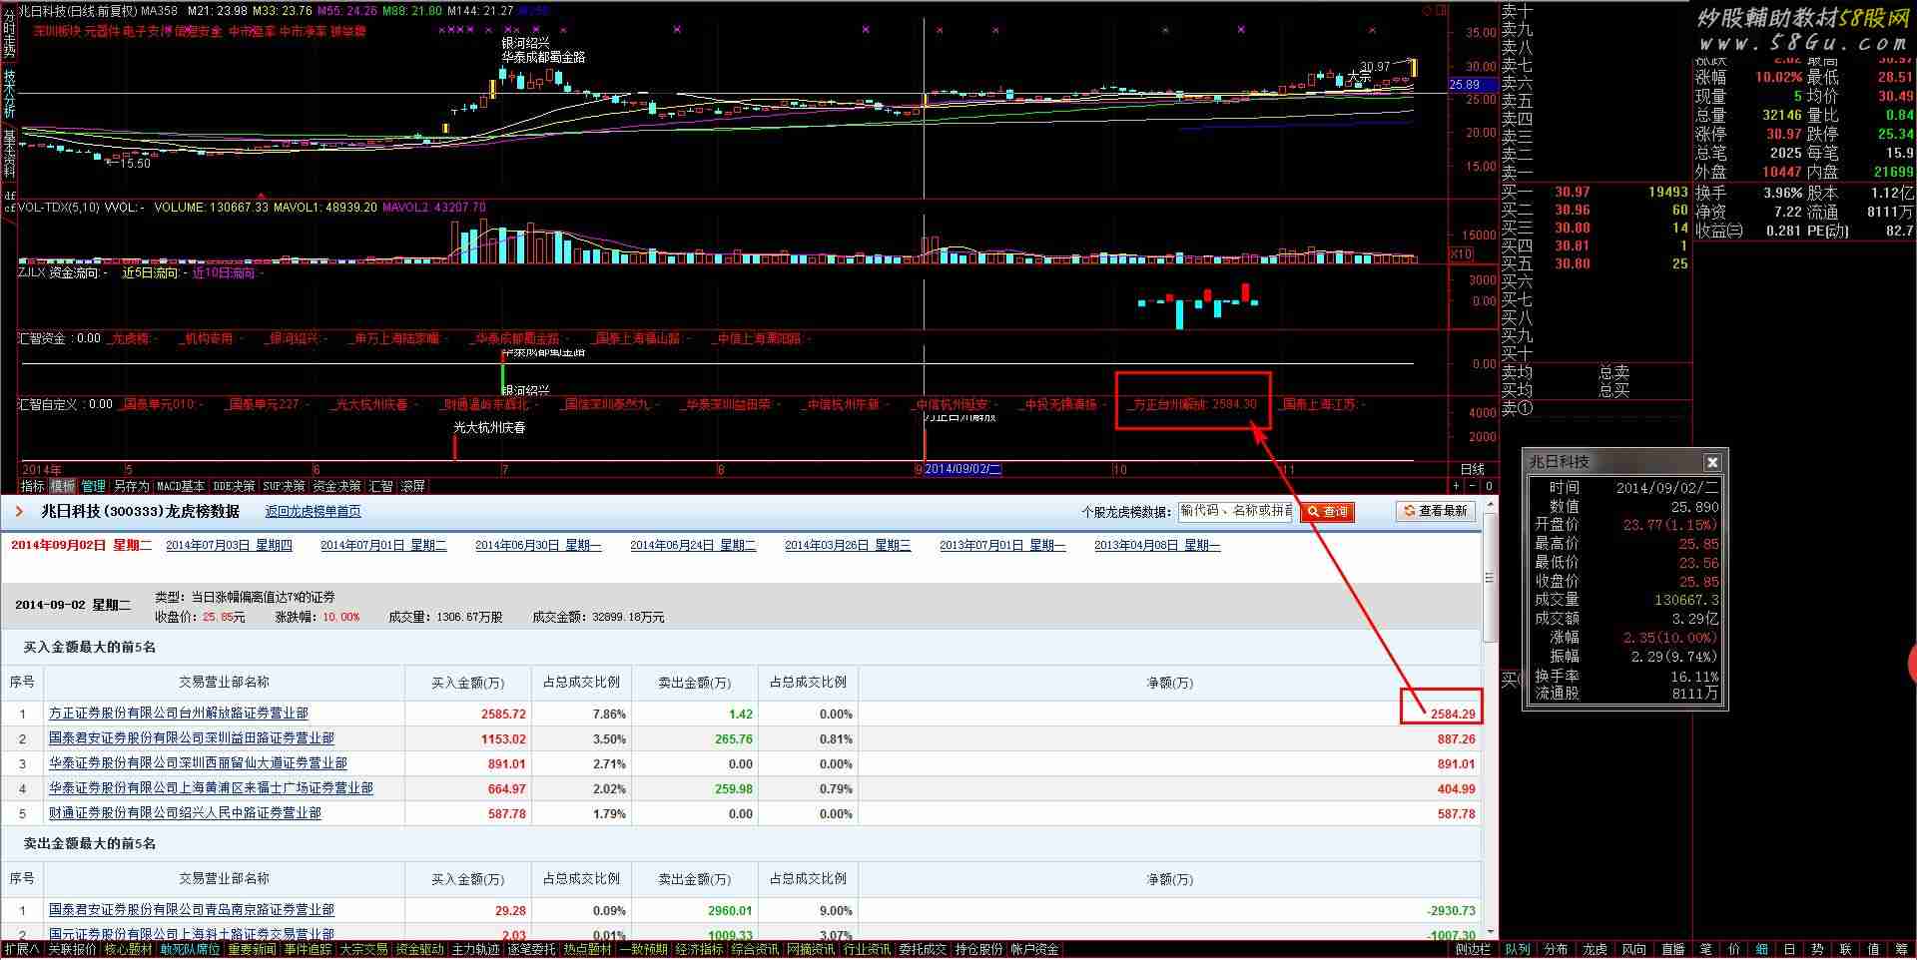Select current date 2014年09月02日 星期二
Image resolution: width=1917 pixels, height=960 pixels.
pyautogui.click(x=81, y=545)
